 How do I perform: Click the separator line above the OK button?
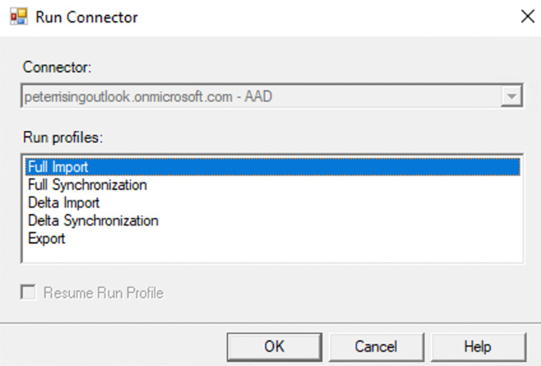(270, 323)
